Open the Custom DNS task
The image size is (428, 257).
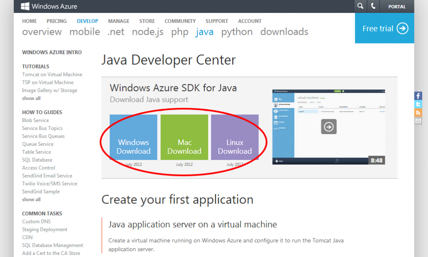click(36, 221)
